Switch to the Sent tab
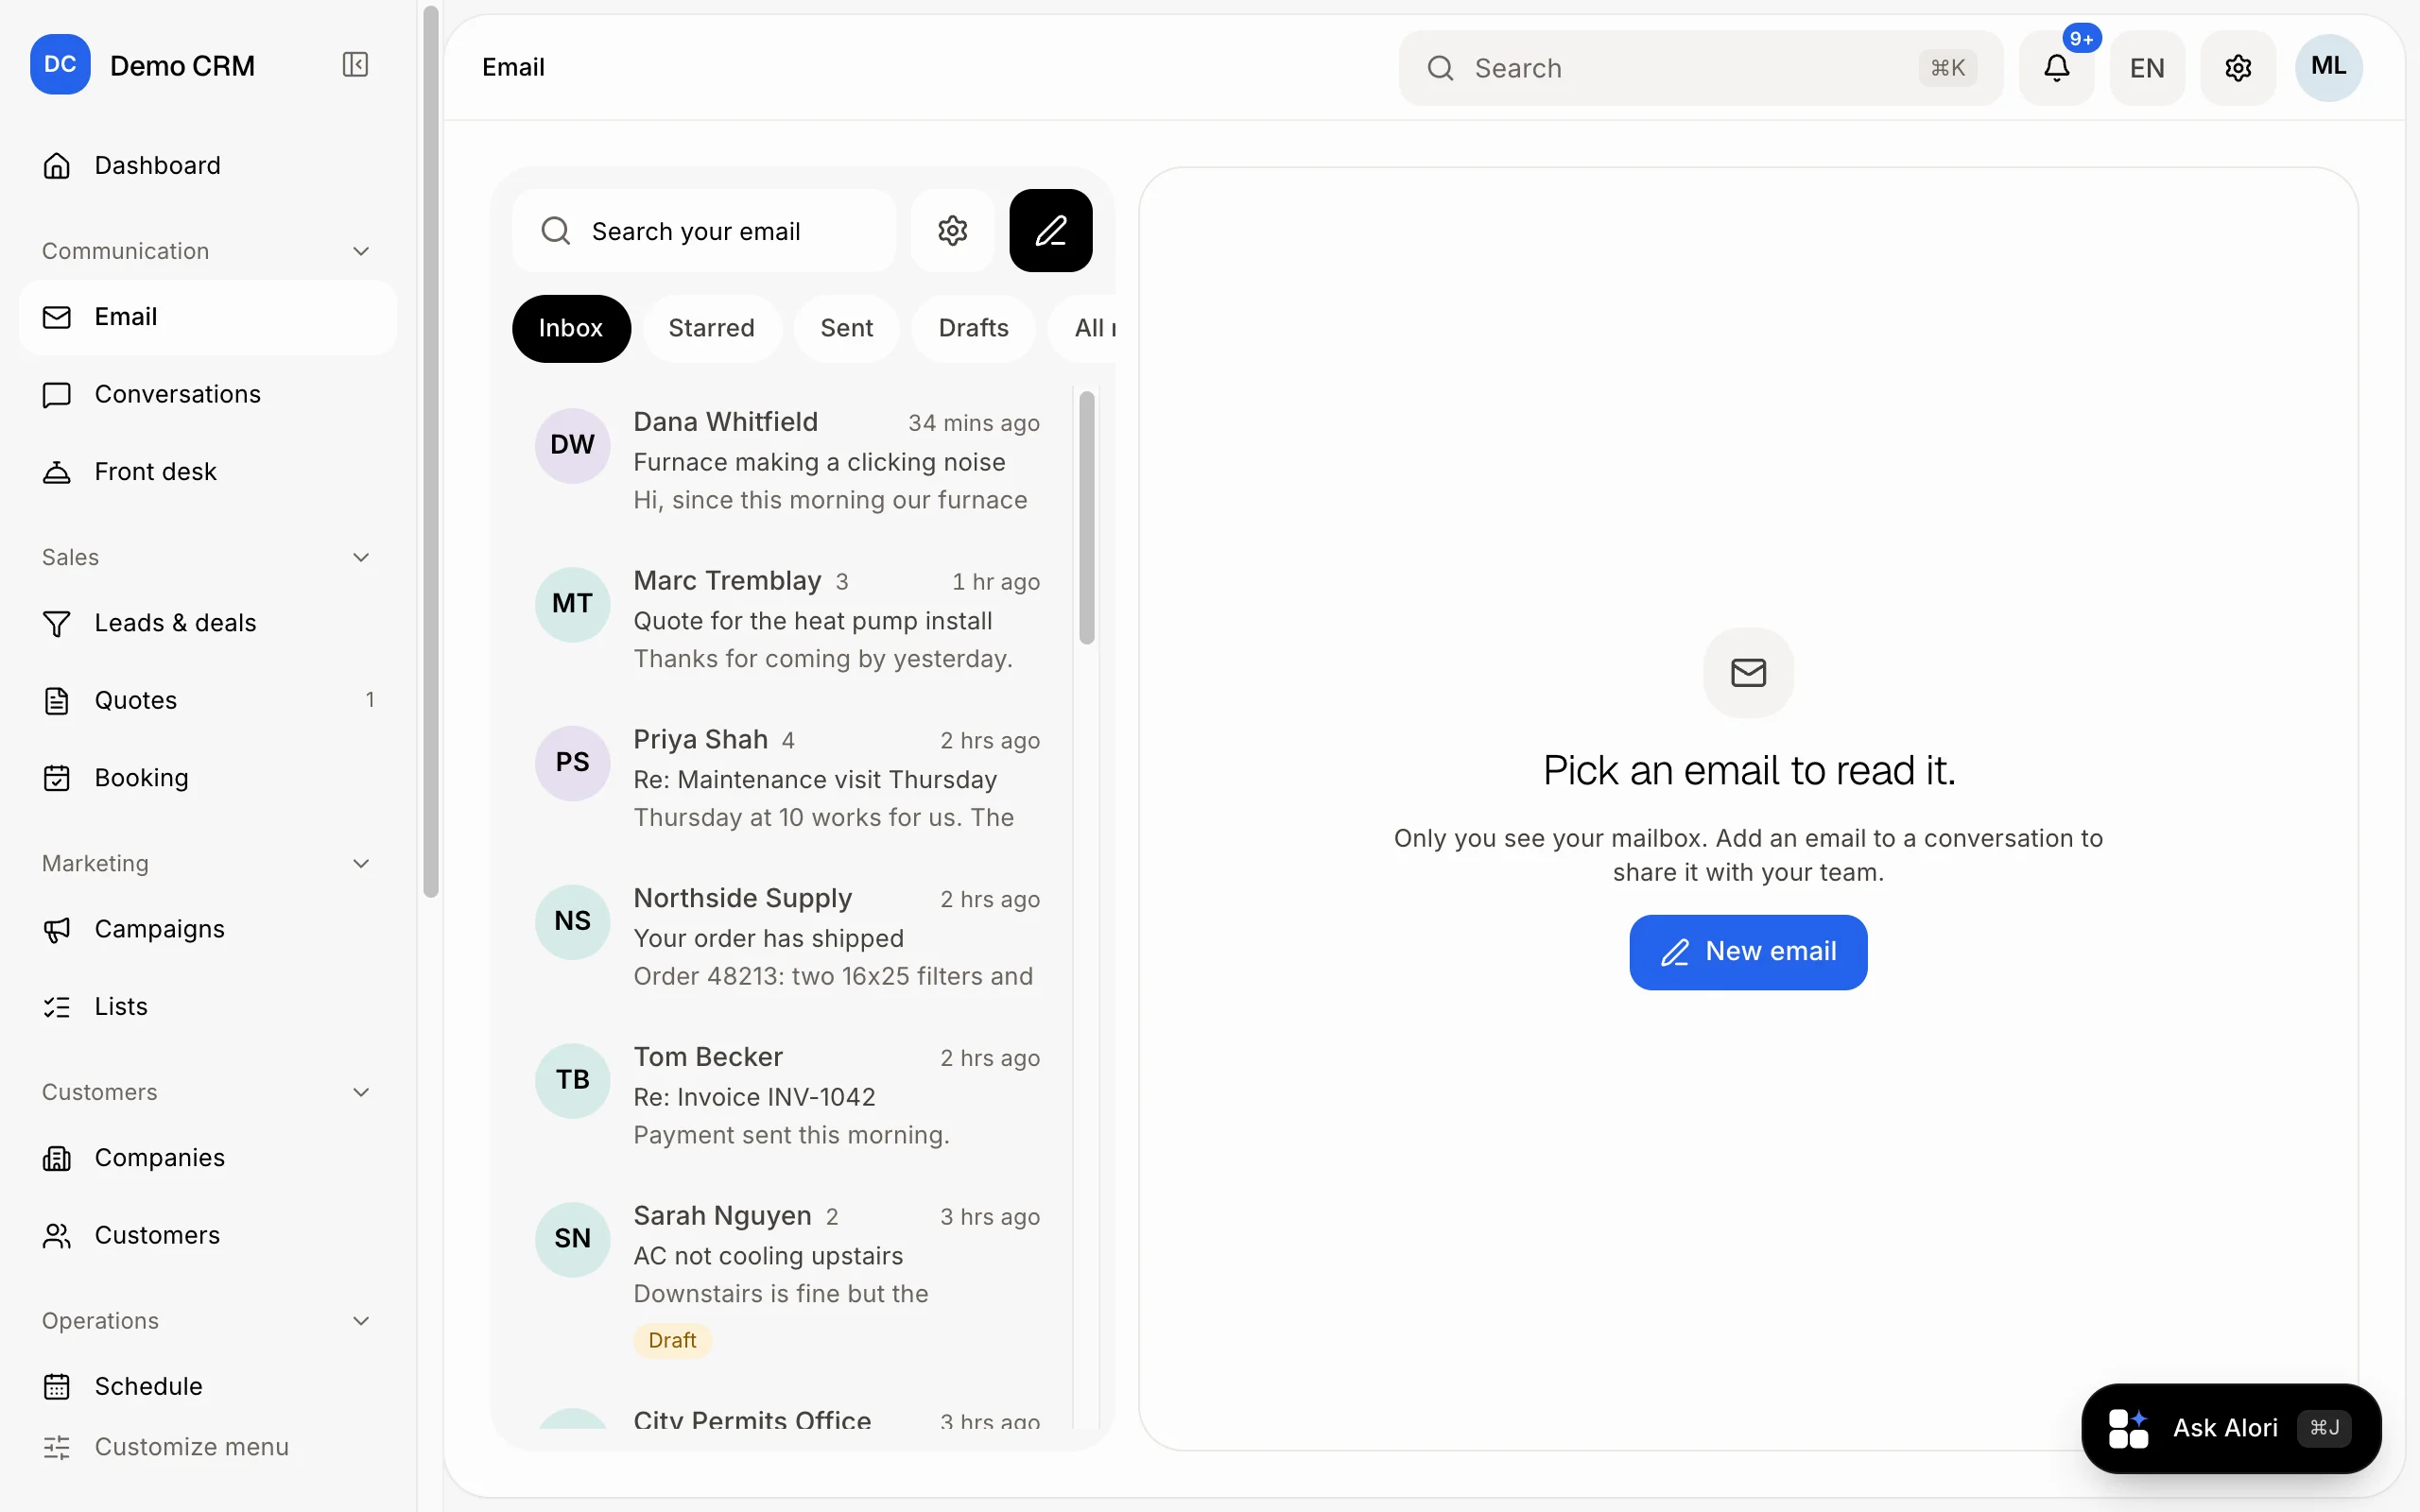This screenshot has height=1512, width=2420. (846, 328)
